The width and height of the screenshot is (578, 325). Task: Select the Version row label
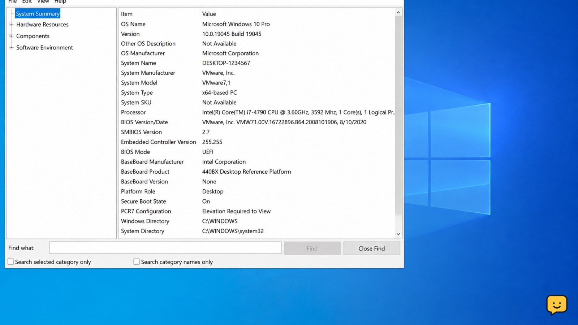pyautogui.click(x=130, y=34)
